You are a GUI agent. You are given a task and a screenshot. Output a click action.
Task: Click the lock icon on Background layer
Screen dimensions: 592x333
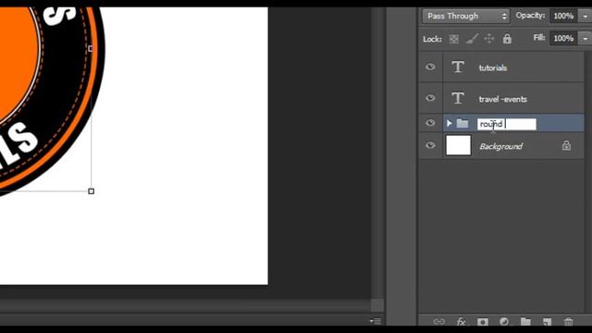[566, 145]
